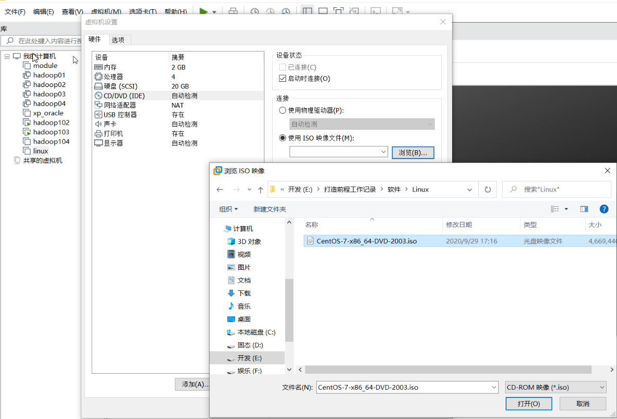Select the module VM in library tree

click(45, 66)
